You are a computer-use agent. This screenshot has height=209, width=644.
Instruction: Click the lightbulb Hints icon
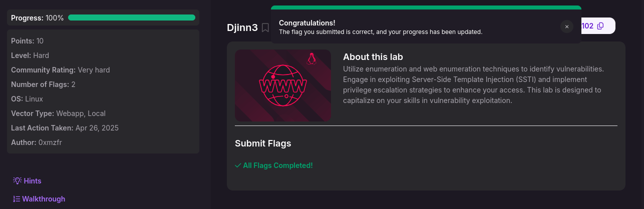[x=18, y=180]
